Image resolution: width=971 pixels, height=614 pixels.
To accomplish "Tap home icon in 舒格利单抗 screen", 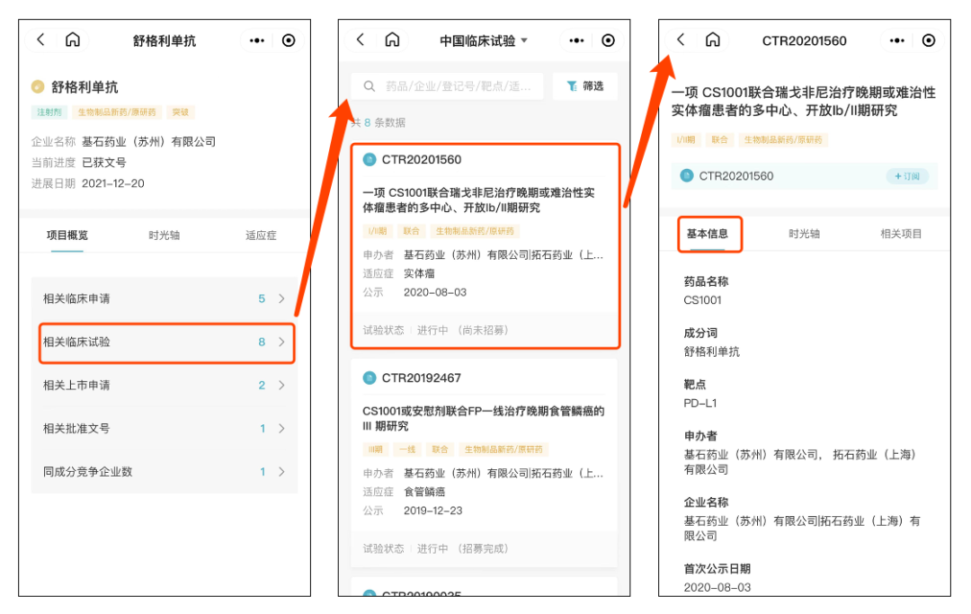I will (x=73, y=40).
